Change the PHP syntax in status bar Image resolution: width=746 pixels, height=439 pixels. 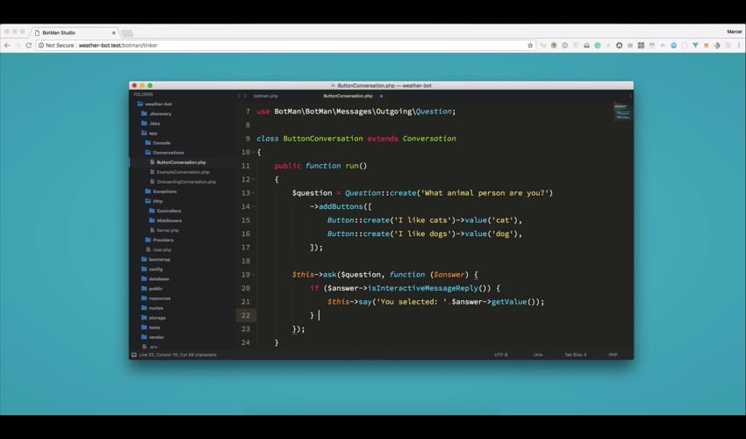613,355
